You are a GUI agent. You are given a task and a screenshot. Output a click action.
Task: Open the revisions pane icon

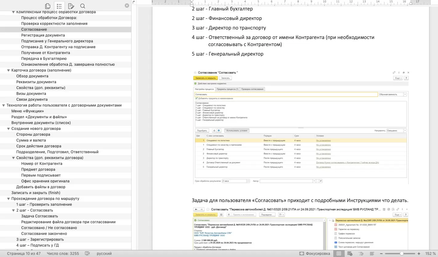[71, 6]
